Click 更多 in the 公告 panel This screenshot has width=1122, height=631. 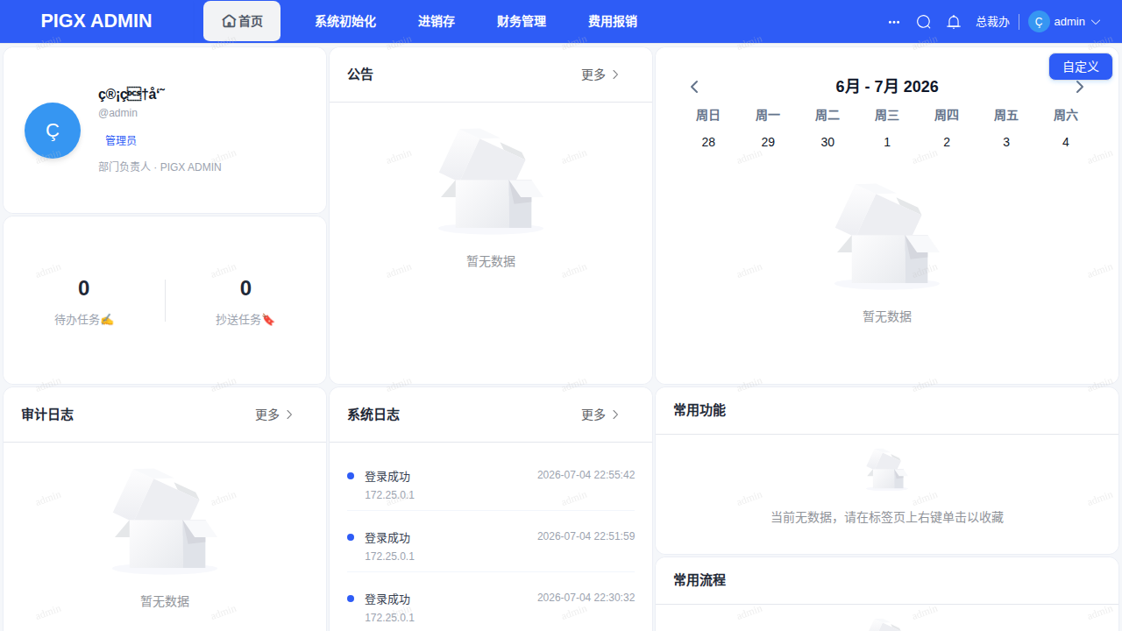600,74
